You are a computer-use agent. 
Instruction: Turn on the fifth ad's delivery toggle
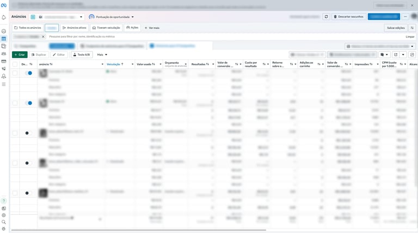(28, 193)
